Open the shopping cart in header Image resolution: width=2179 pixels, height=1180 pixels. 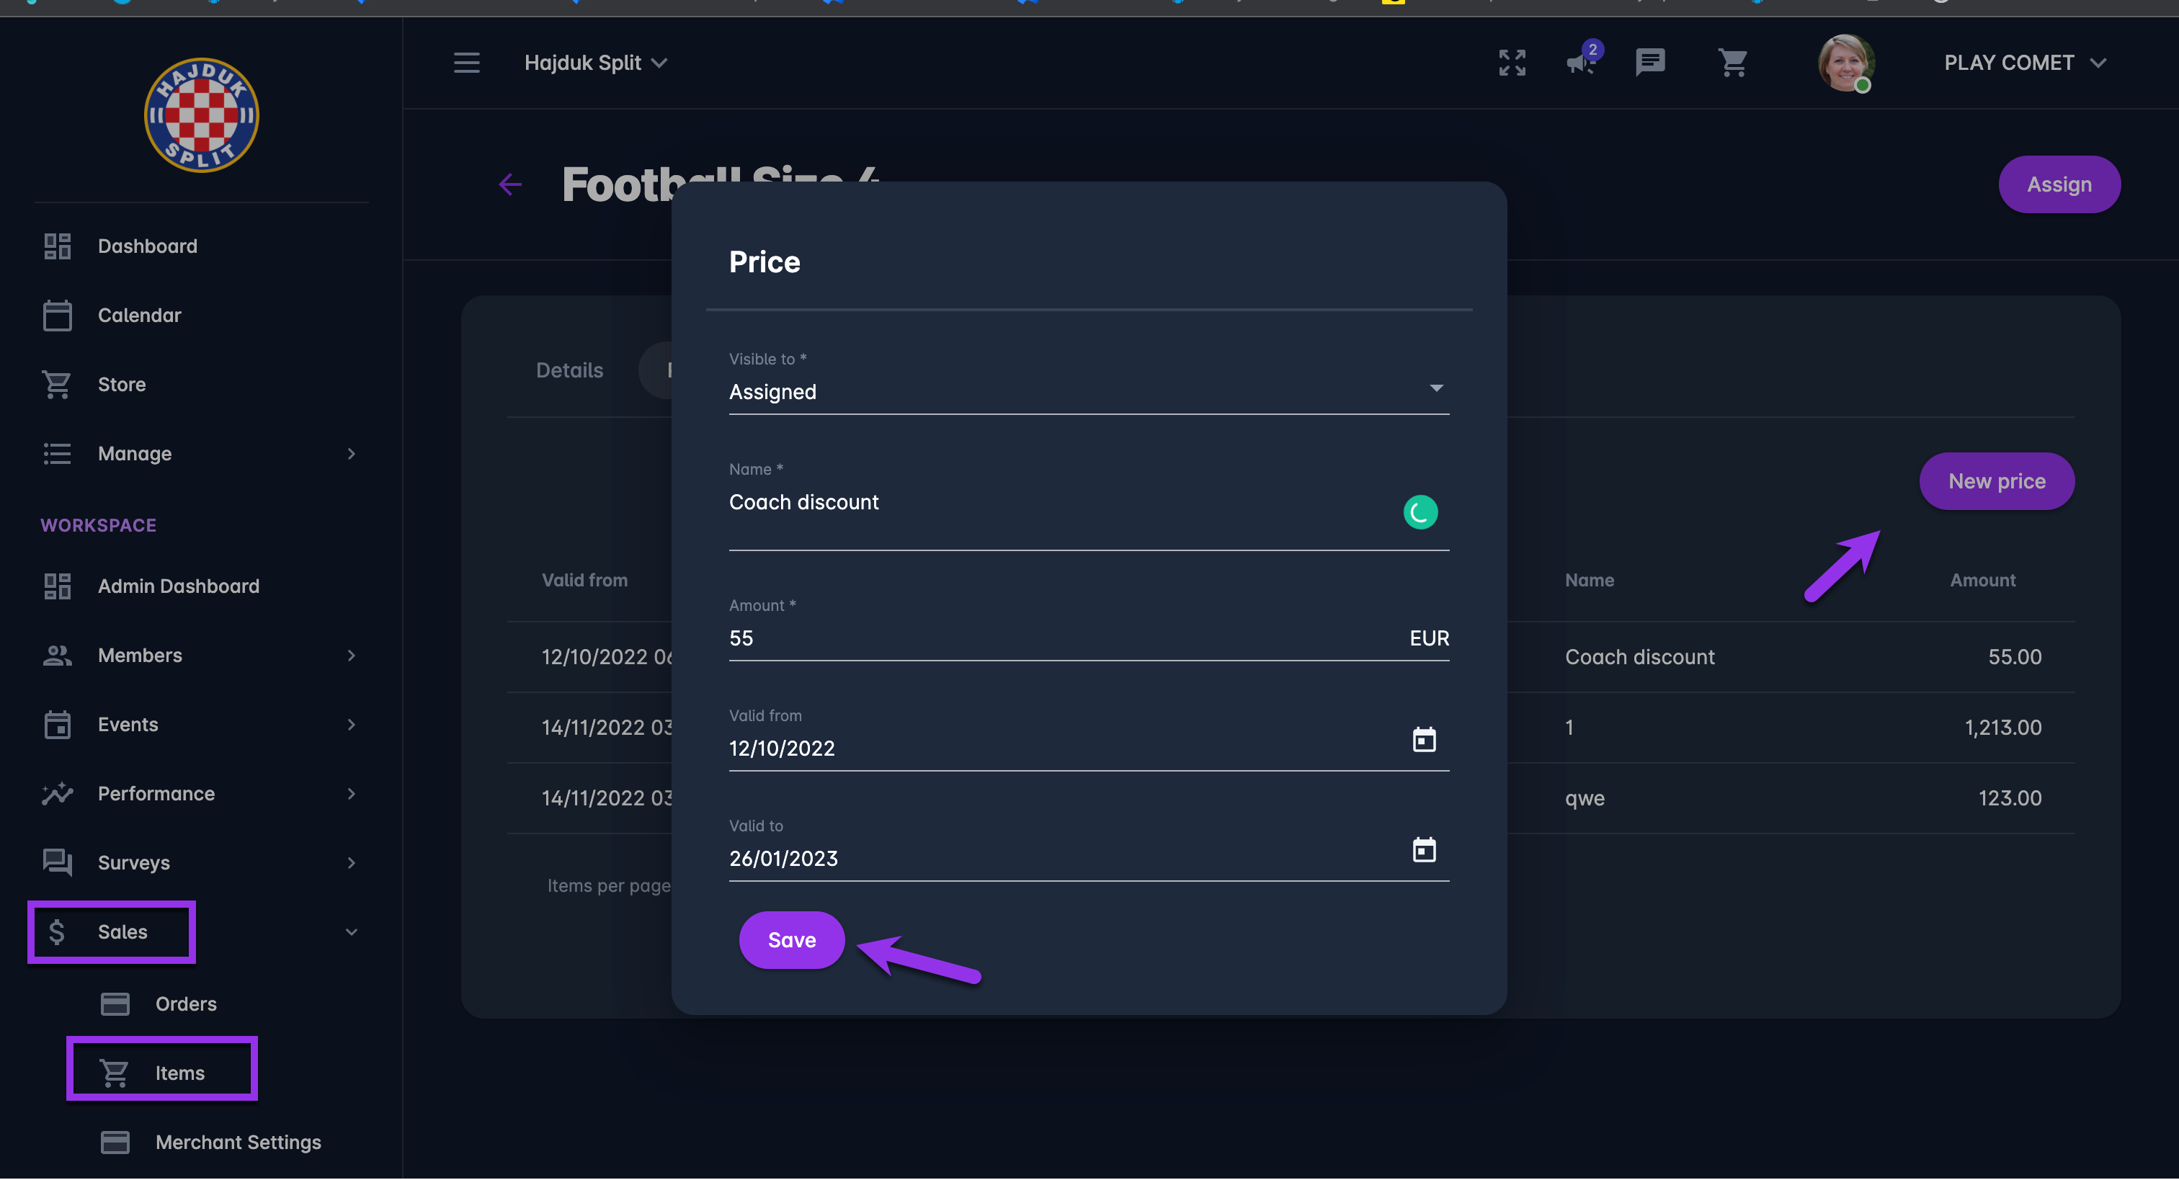pos(1732,63)
